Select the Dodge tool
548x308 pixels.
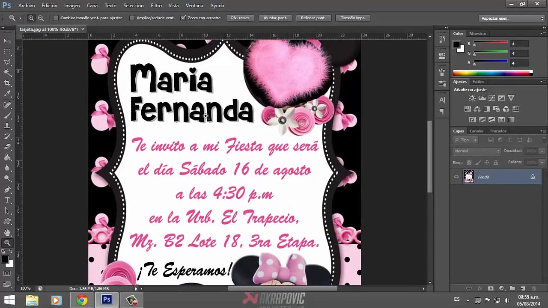7,178
